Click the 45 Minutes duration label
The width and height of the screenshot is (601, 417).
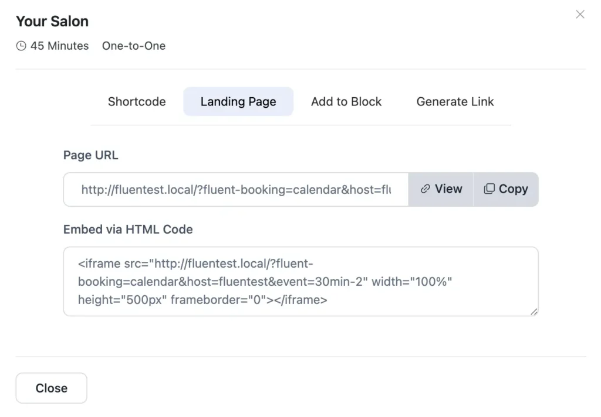(x=60, y=46)
